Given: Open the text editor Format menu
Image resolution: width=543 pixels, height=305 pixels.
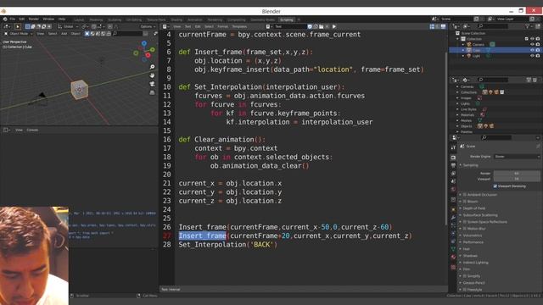Looking at the screenshot, I should coord(222,26).
